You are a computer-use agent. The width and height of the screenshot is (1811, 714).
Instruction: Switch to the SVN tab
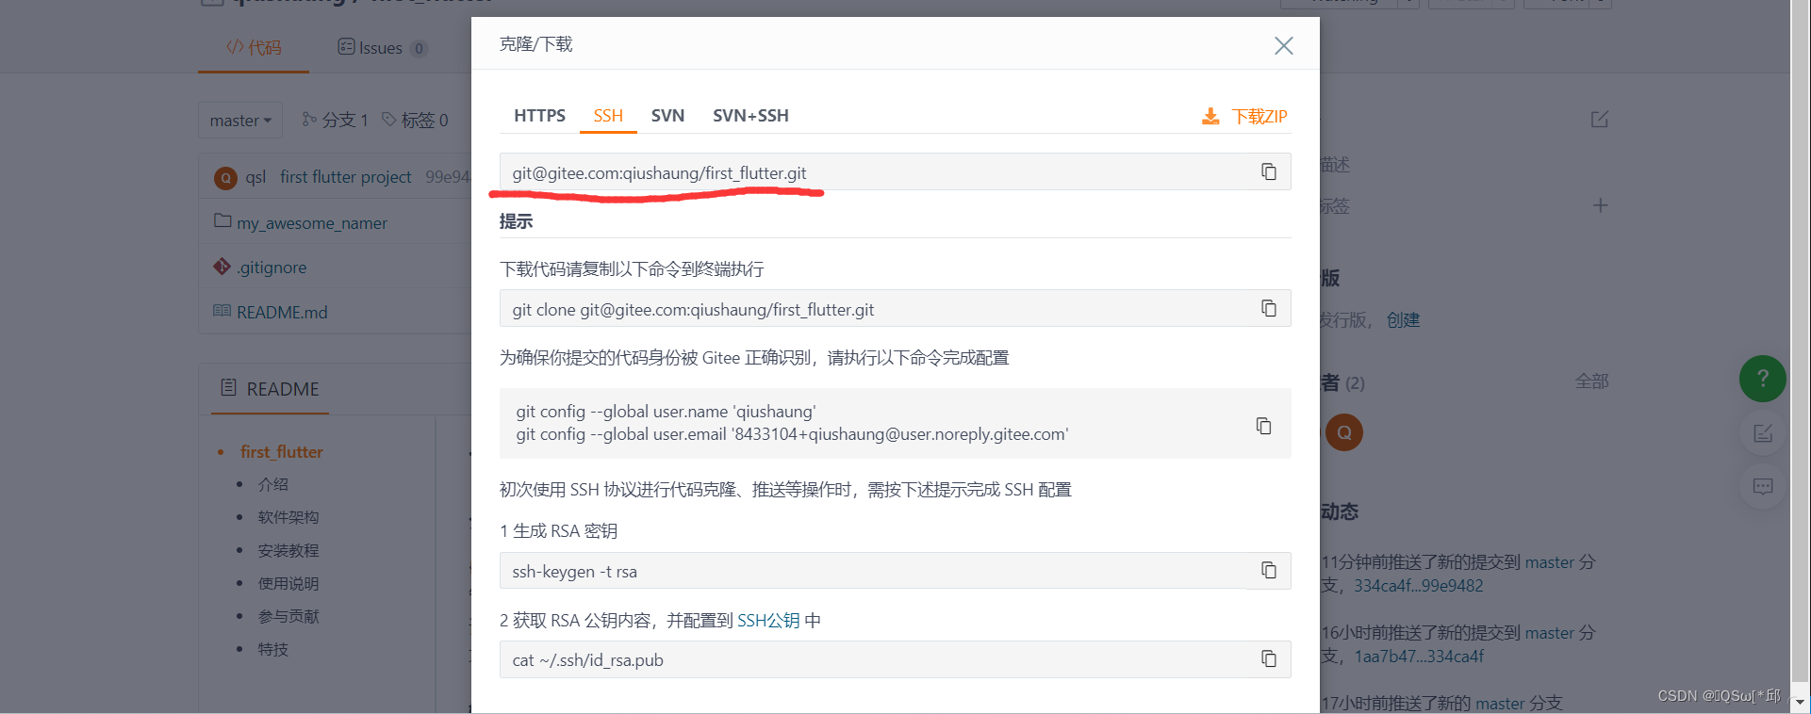pyautogui.click(x=667, y=115)
